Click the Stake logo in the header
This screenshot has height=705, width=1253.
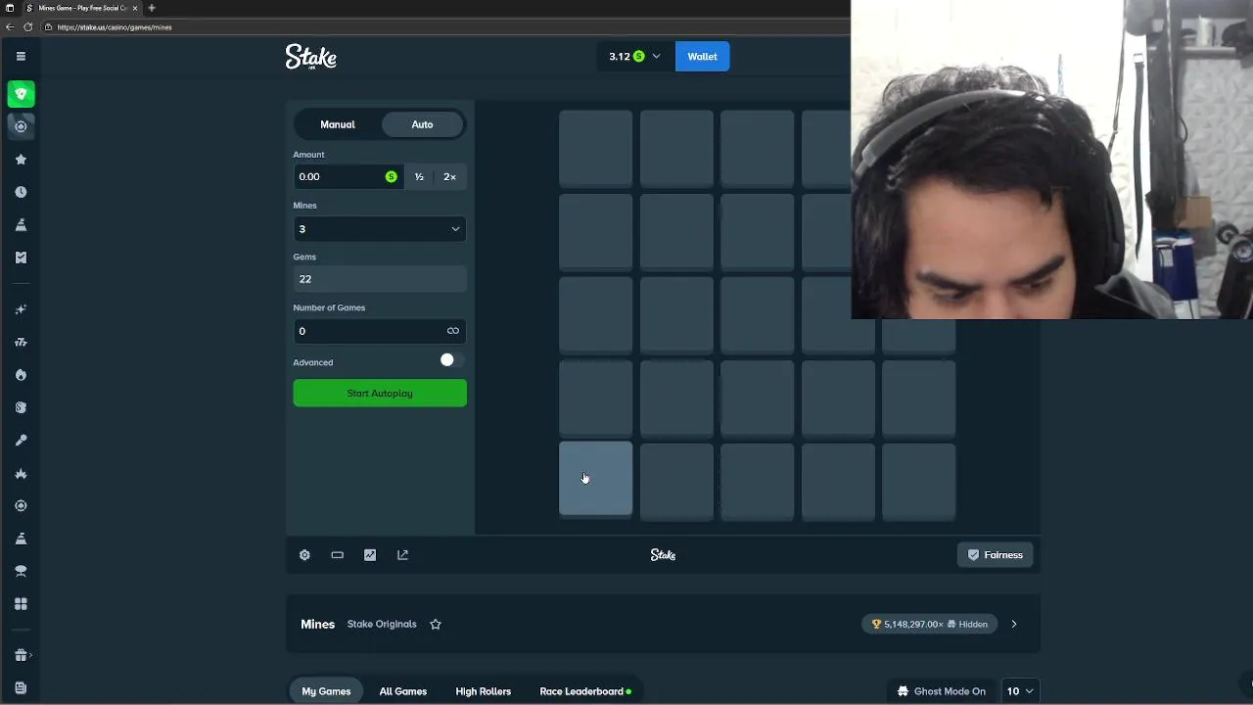(x=311, y=57)
